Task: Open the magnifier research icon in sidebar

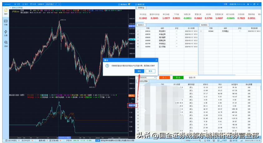Action: 6,44
